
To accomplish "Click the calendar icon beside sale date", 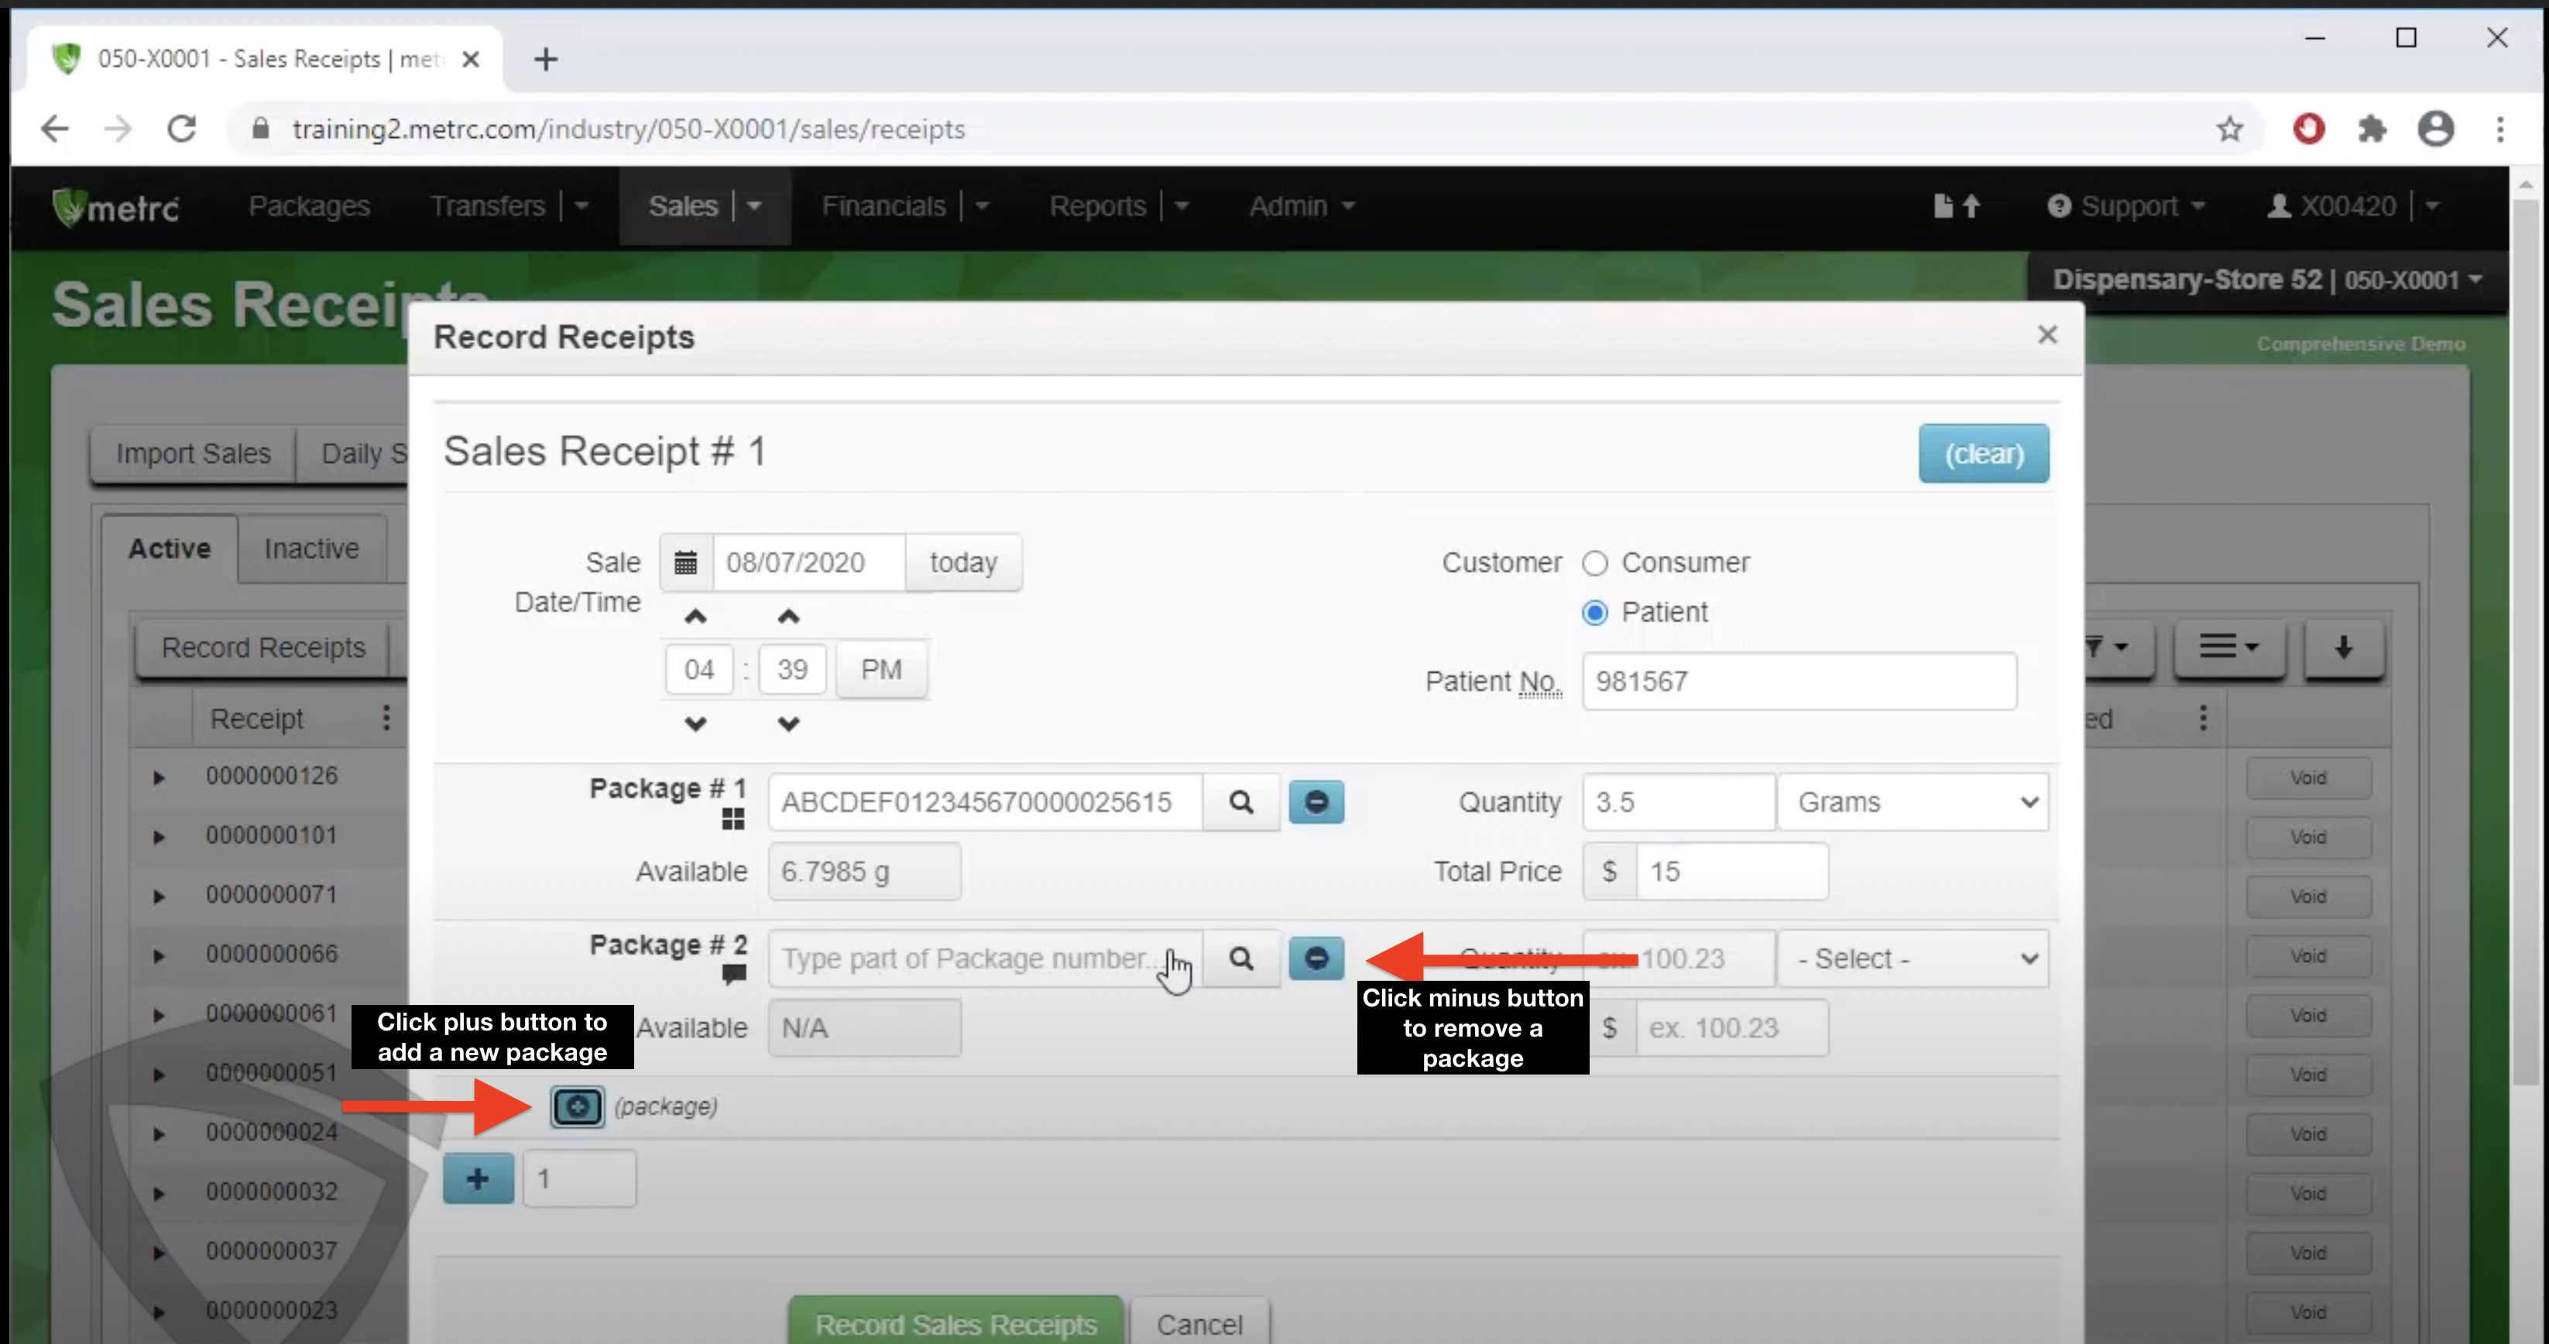I will point(686,563).
